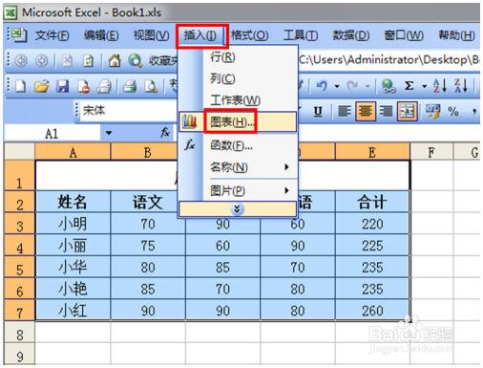Open the AutoSum dropdown arrow

[424, 86]
